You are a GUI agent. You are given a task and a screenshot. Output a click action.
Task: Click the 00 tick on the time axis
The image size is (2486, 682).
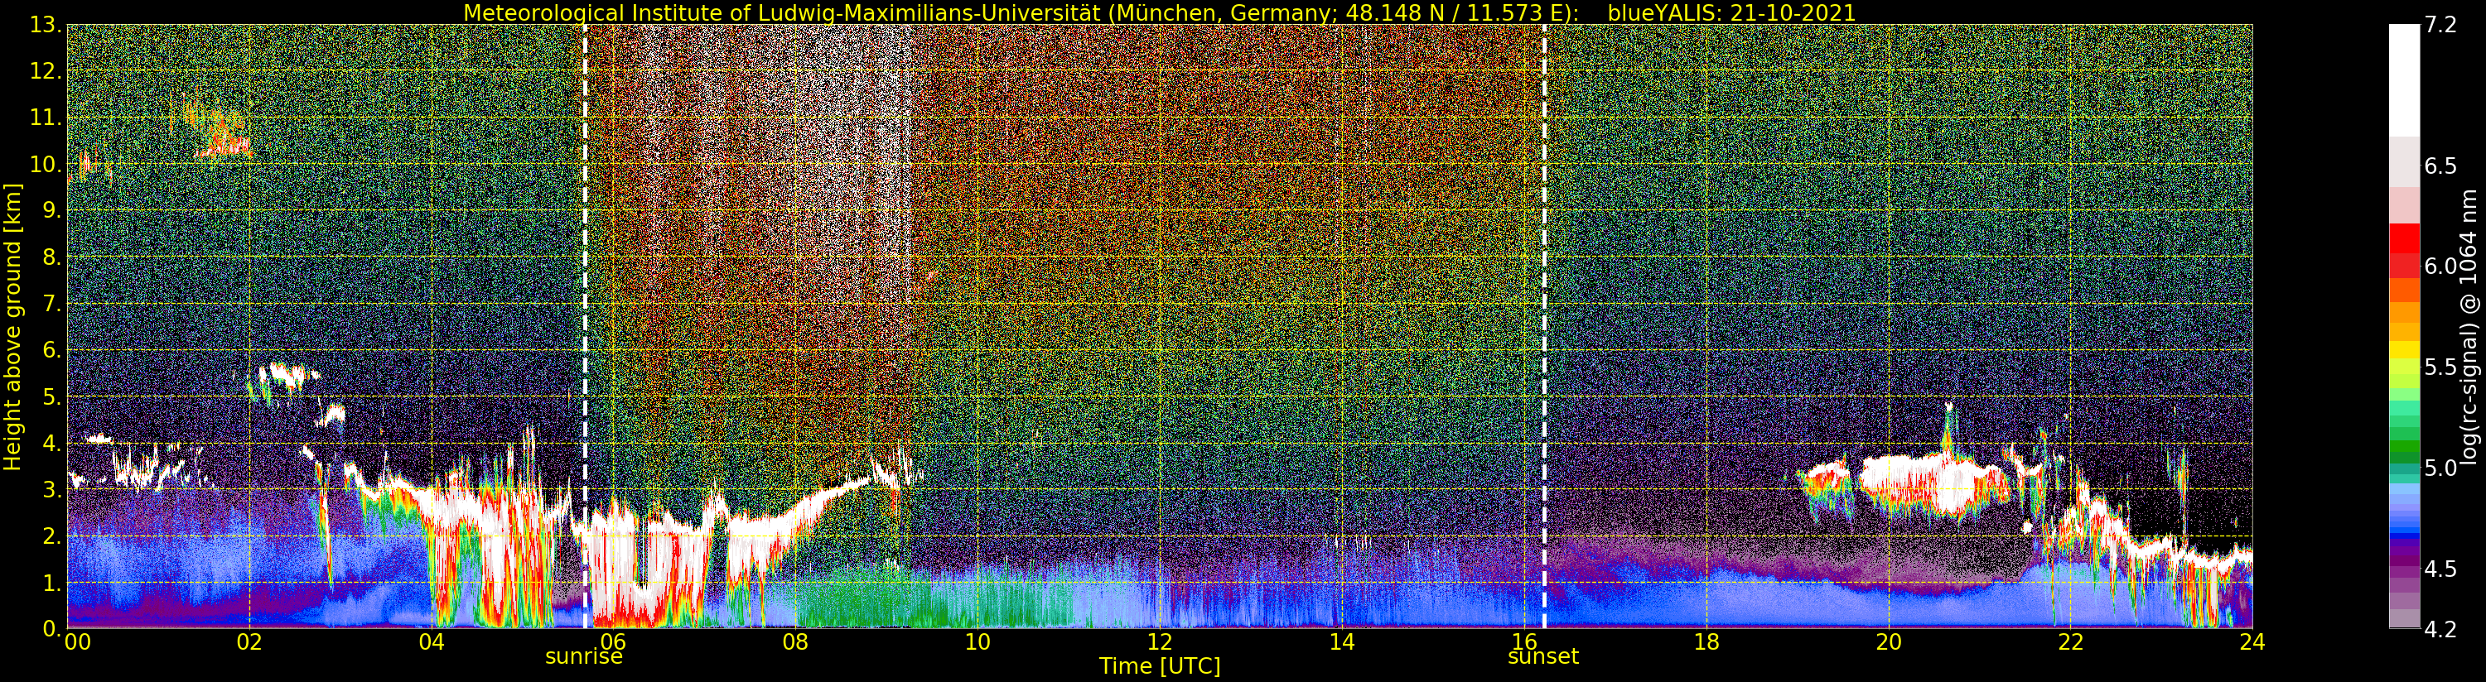[x=77, y=642]
